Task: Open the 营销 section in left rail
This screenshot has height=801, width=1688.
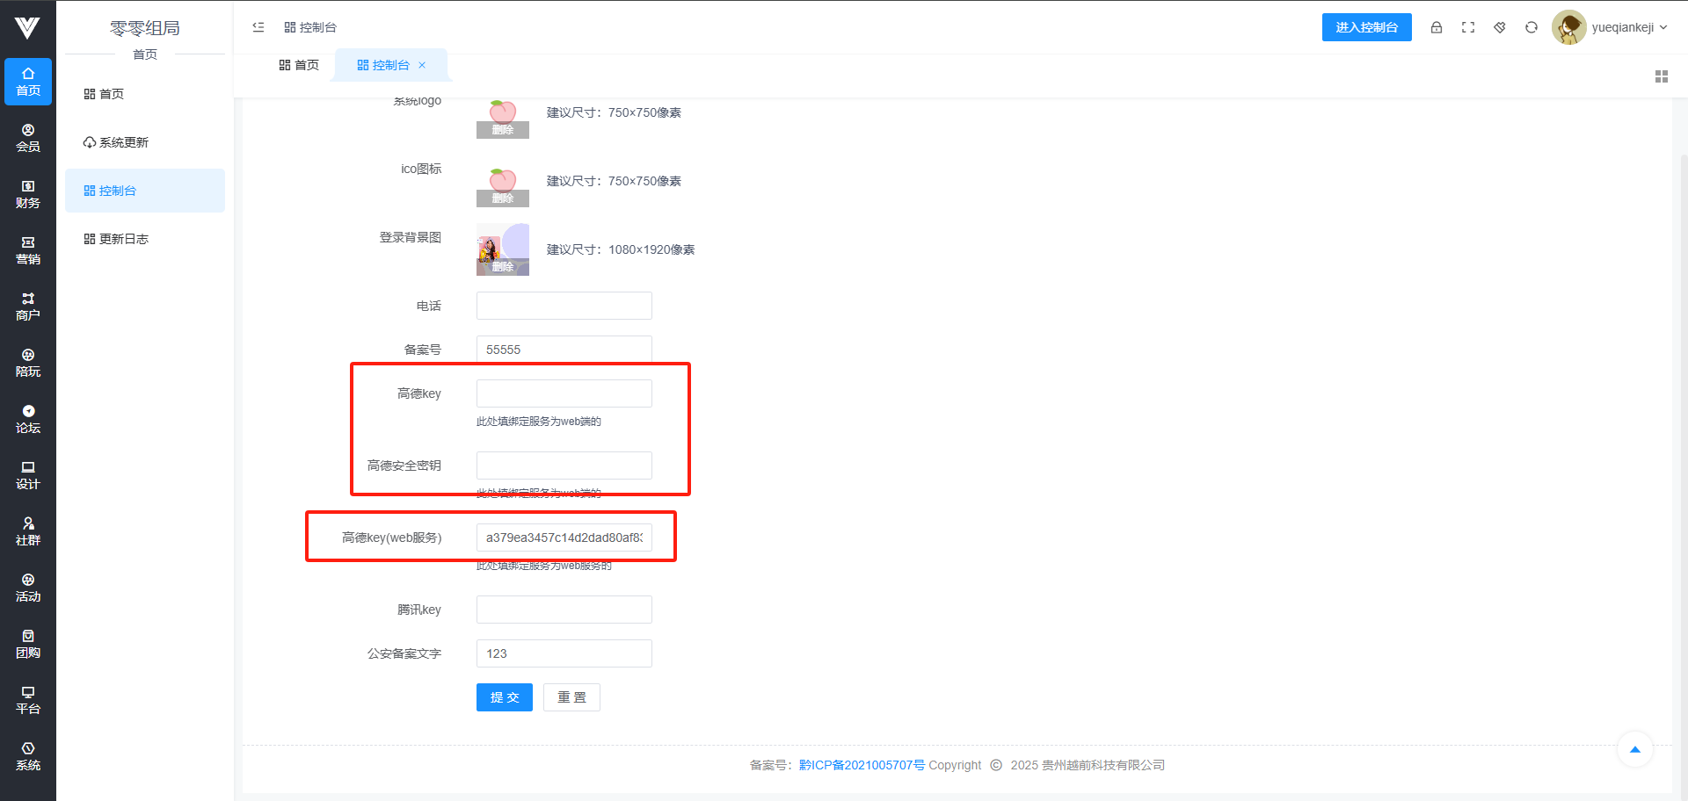Action: point(28,250)
